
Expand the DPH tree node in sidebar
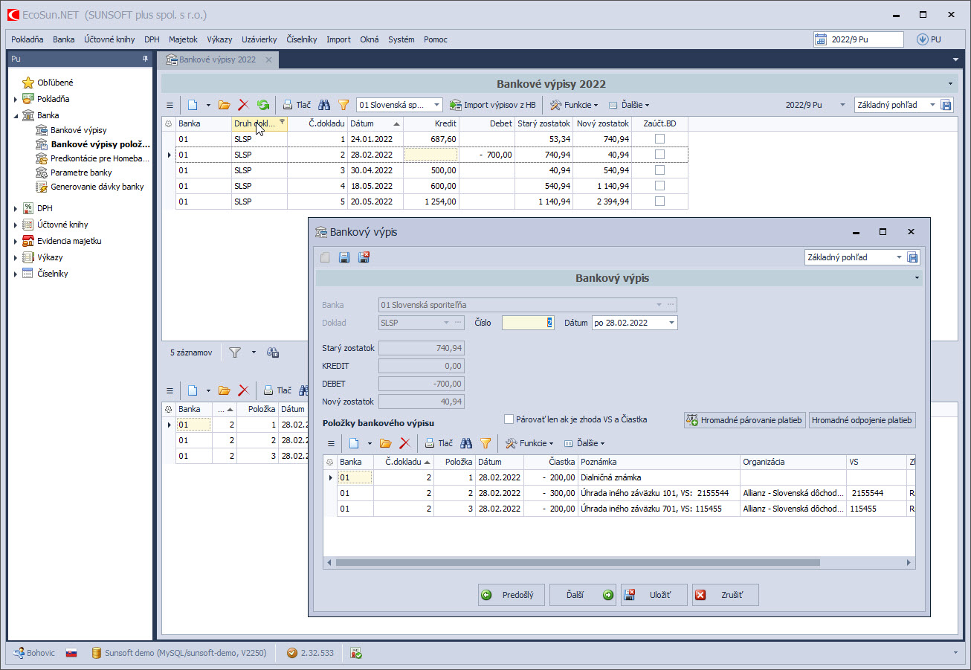pos(16,209)
